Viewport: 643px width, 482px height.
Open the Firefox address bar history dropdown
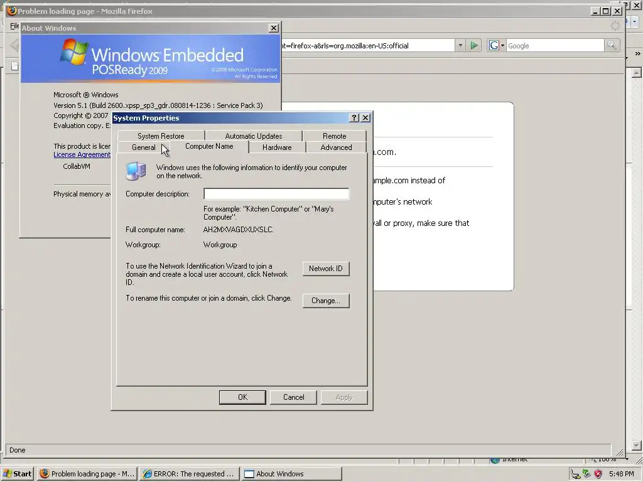(460, 45)
